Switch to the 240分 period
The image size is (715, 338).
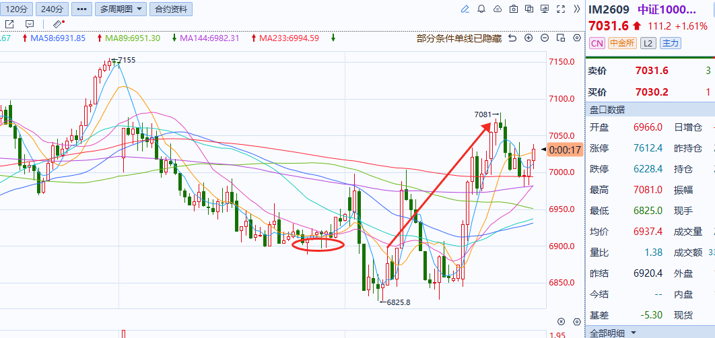52,9
